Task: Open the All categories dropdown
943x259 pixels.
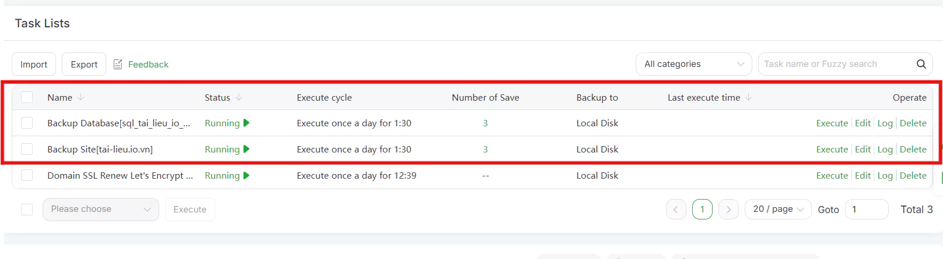Action: tap(694, 64)
